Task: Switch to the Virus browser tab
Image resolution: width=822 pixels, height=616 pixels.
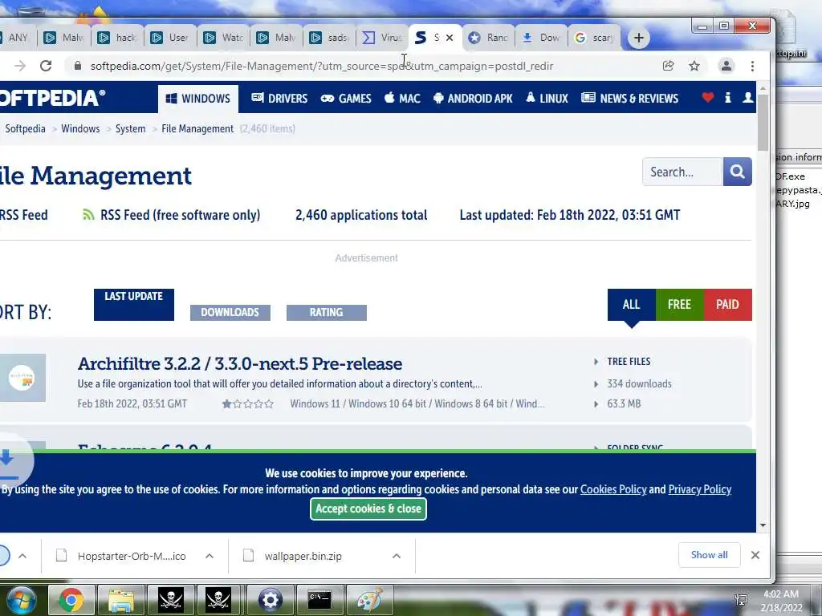Action: 383,38
